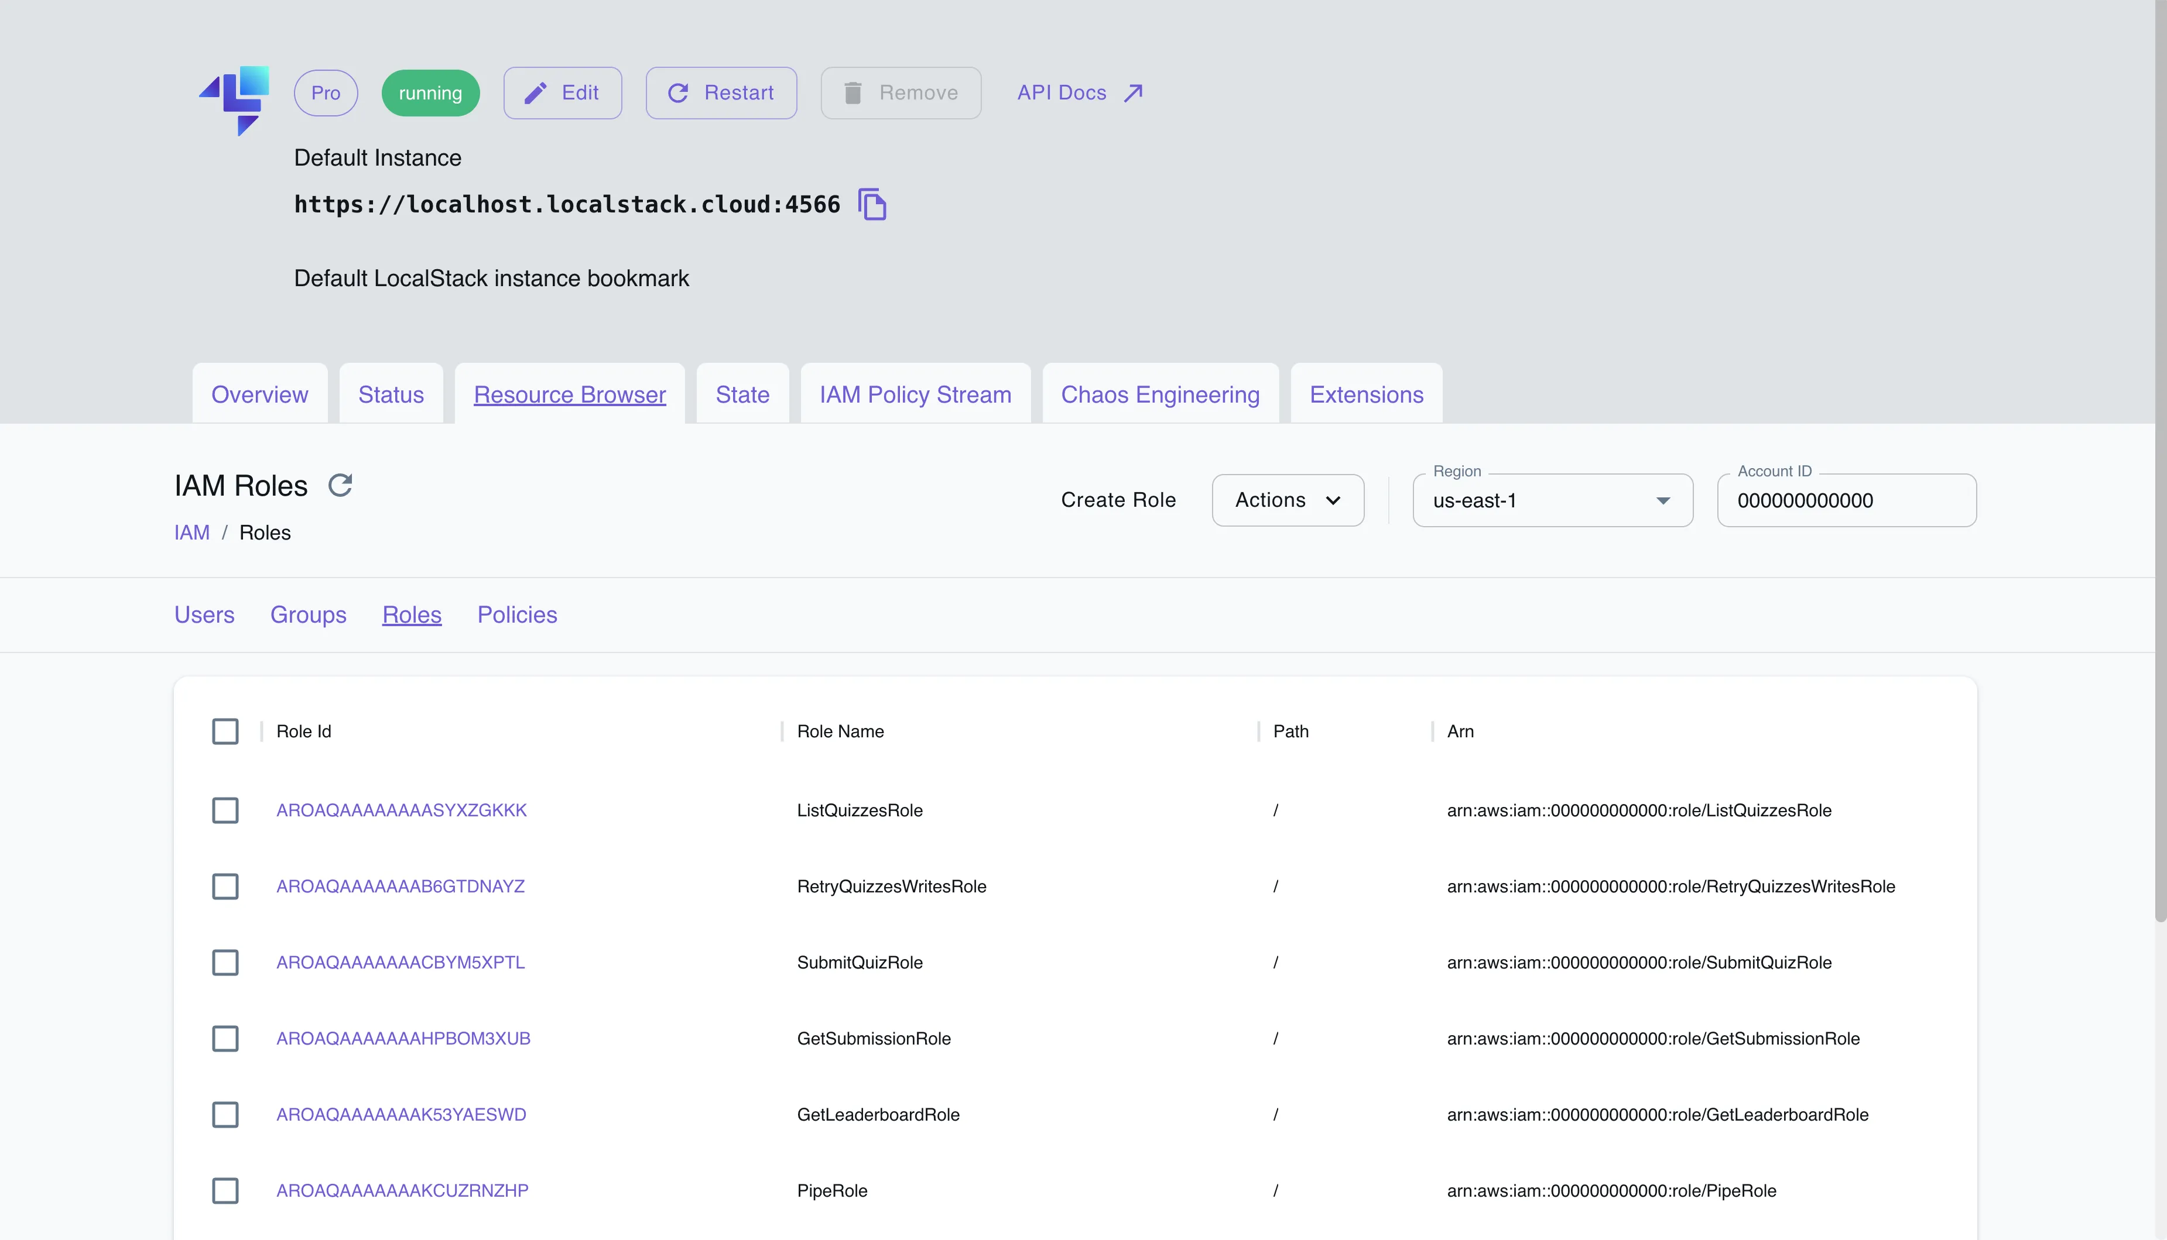Check the ListQuizzesRole row checkbox
2167x1240 pixels.
point(225,811)
